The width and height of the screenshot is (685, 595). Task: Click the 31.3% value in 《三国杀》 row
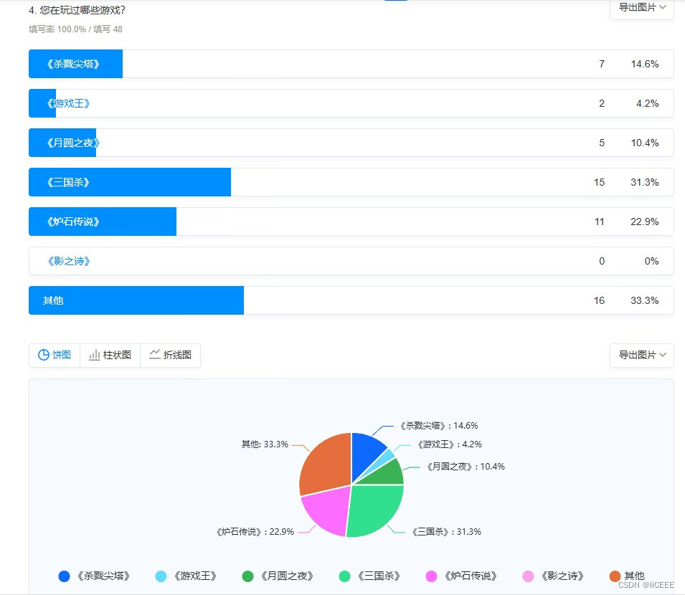click(645, 182)
